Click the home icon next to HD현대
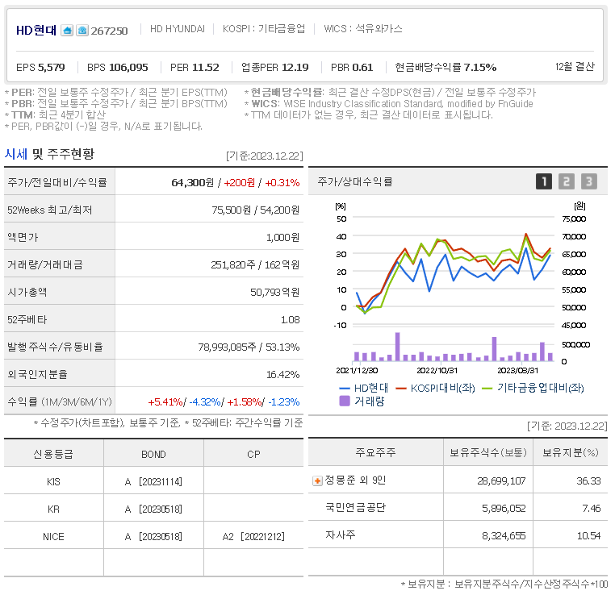 [x=67, y=30]
